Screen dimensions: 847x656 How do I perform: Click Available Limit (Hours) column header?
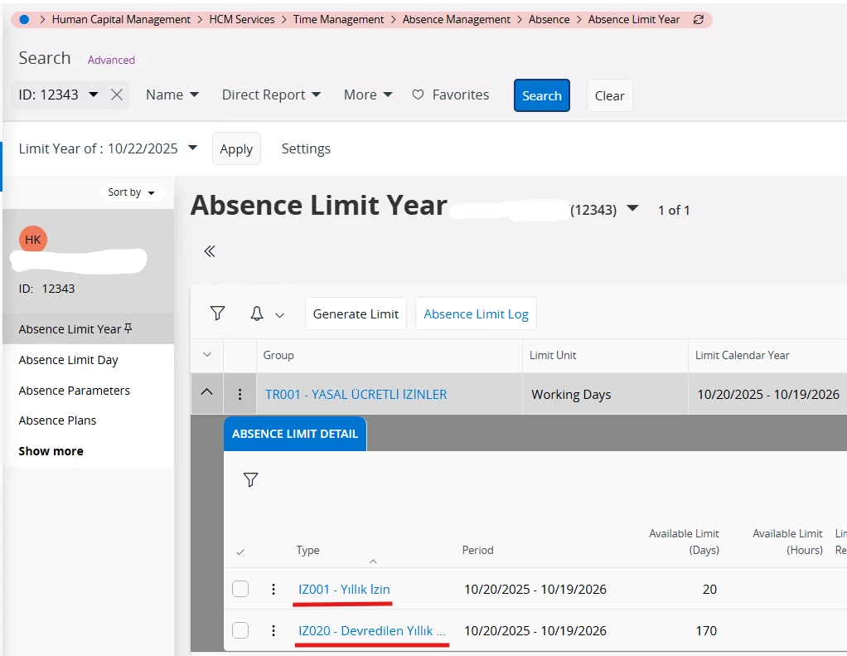(x=787, y=542)
